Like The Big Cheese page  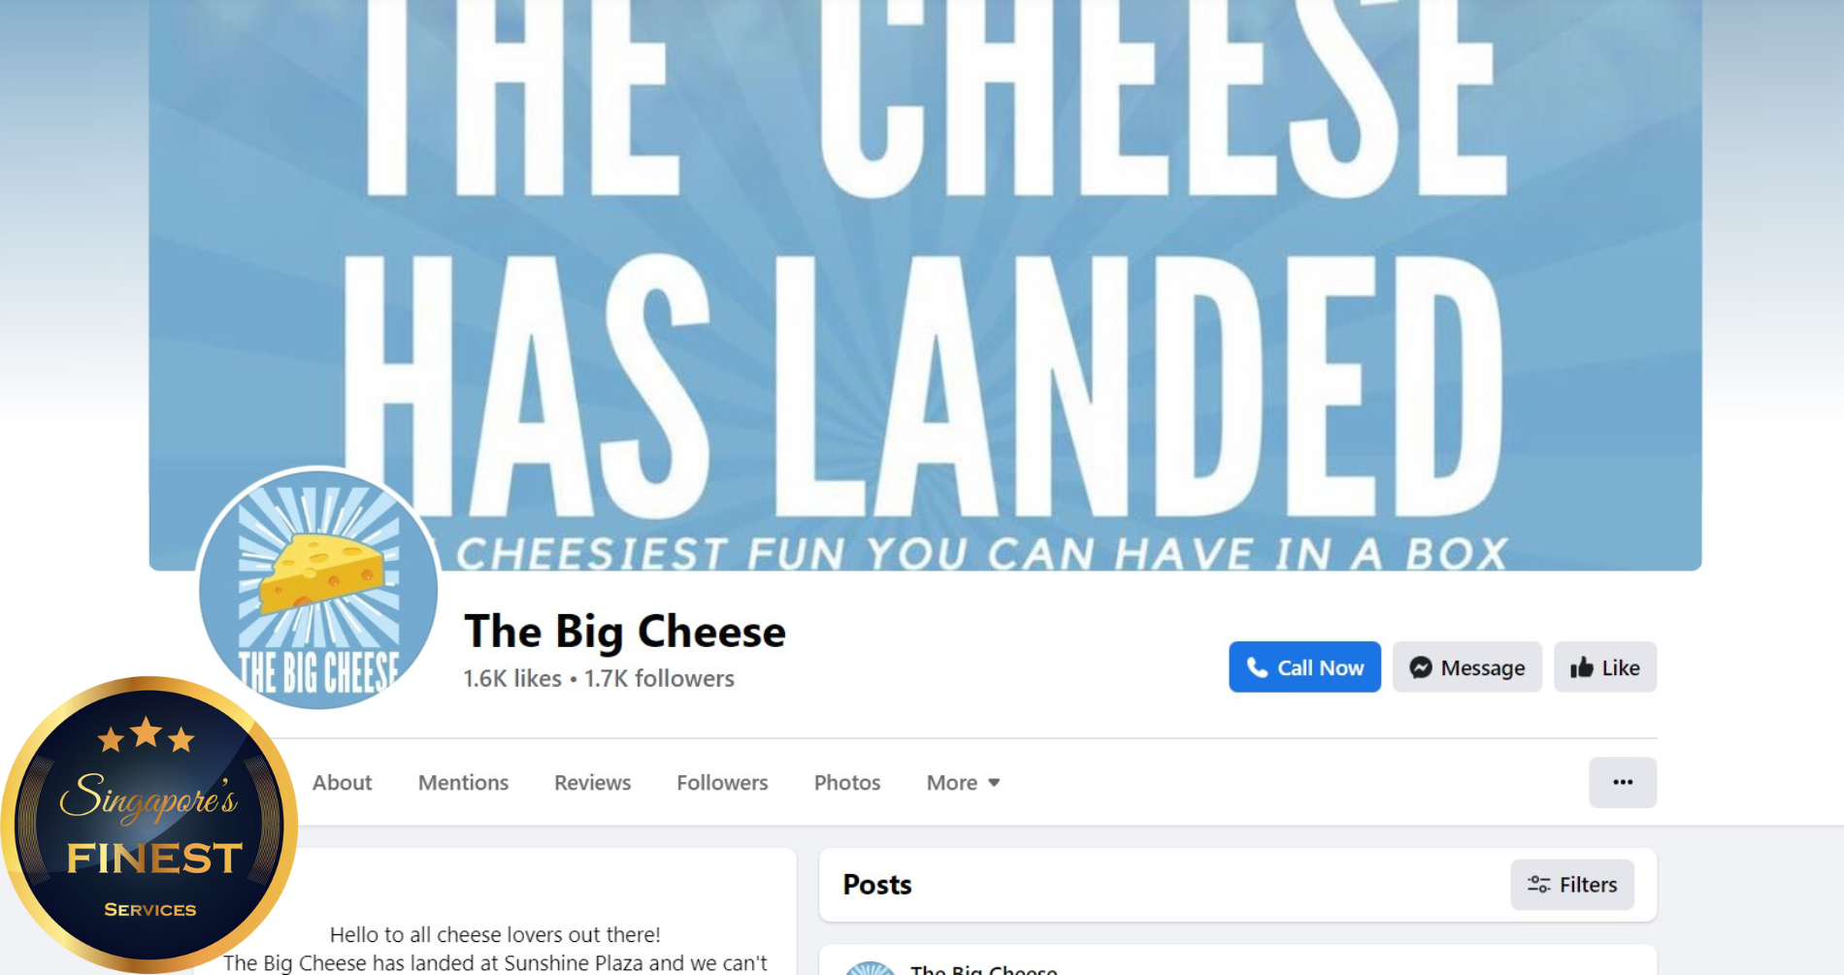pos(1605,666)
